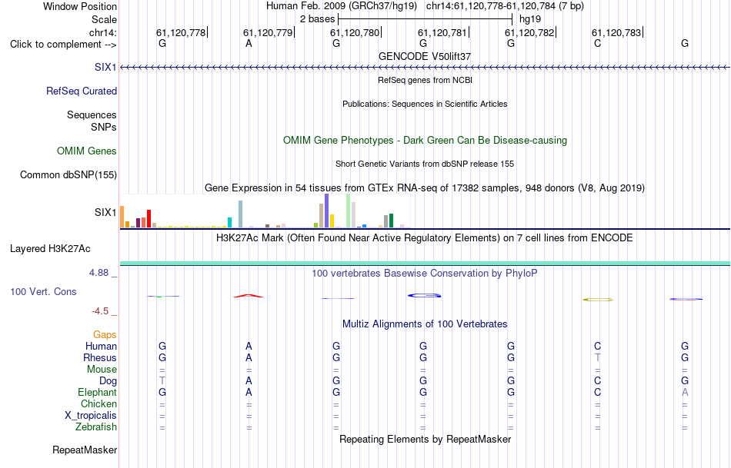Select the RefSeq Curated track label
Viewport: 731px width, 468px height.
[x=81, y=91]
